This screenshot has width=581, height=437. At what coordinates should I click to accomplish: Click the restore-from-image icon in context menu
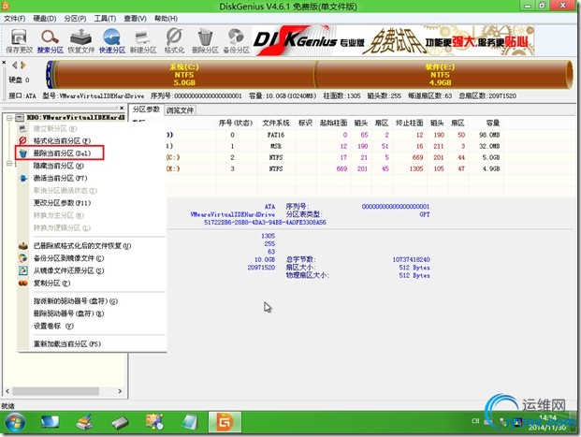pyautogui.click(x=23, y=270)
